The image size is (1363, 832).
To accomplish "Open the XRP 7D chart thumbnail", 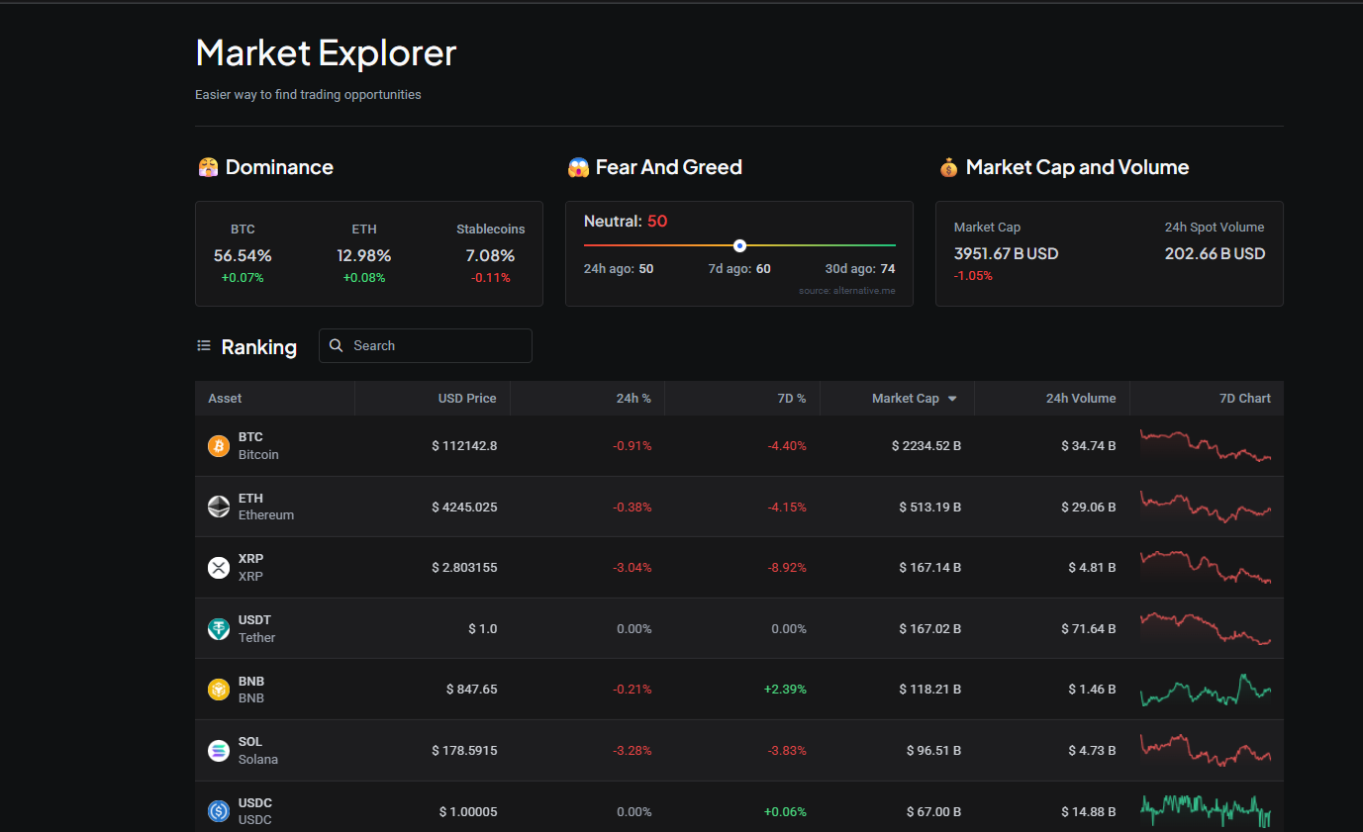I will click(1206, 567).
